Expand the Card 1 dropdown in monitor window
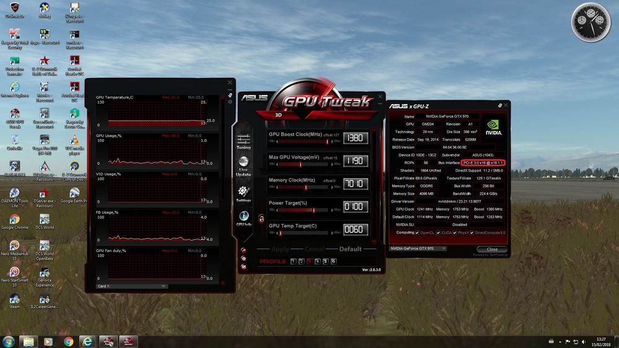This screenshot has width=619, height=348. click(131, 286)
